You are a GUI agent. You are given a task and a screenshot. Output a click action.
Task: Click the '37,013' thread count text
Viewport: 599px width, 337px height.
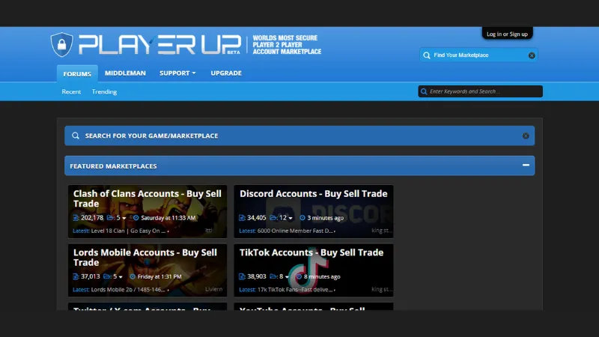click(90, 276)
